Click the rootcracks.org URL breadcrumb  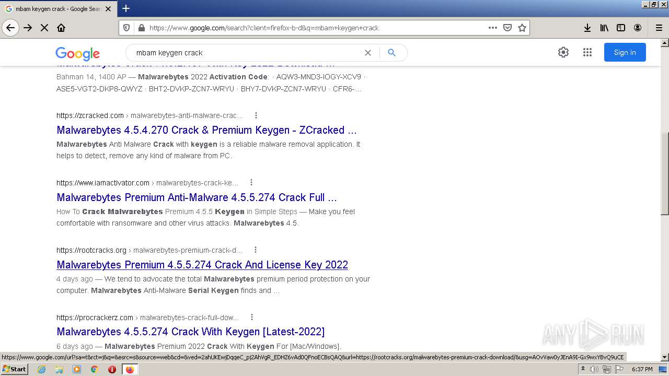point(149,250)
